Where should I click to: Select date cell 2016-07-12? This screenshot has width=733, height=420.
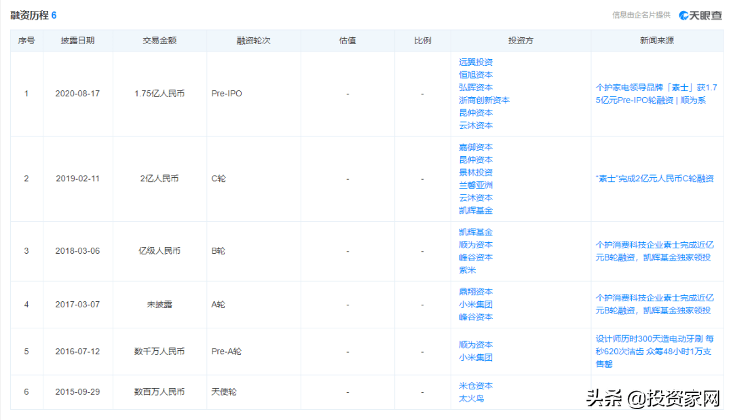(77, 351)
